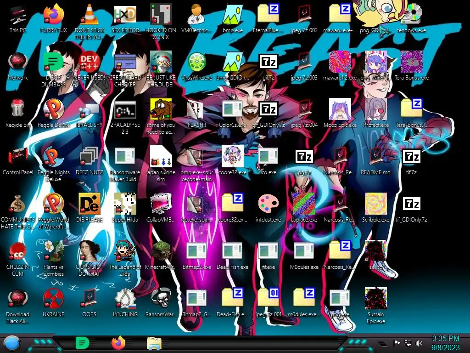Select the gif.7z archive
This screenshot has width=470, height=353.
(268, 66)
